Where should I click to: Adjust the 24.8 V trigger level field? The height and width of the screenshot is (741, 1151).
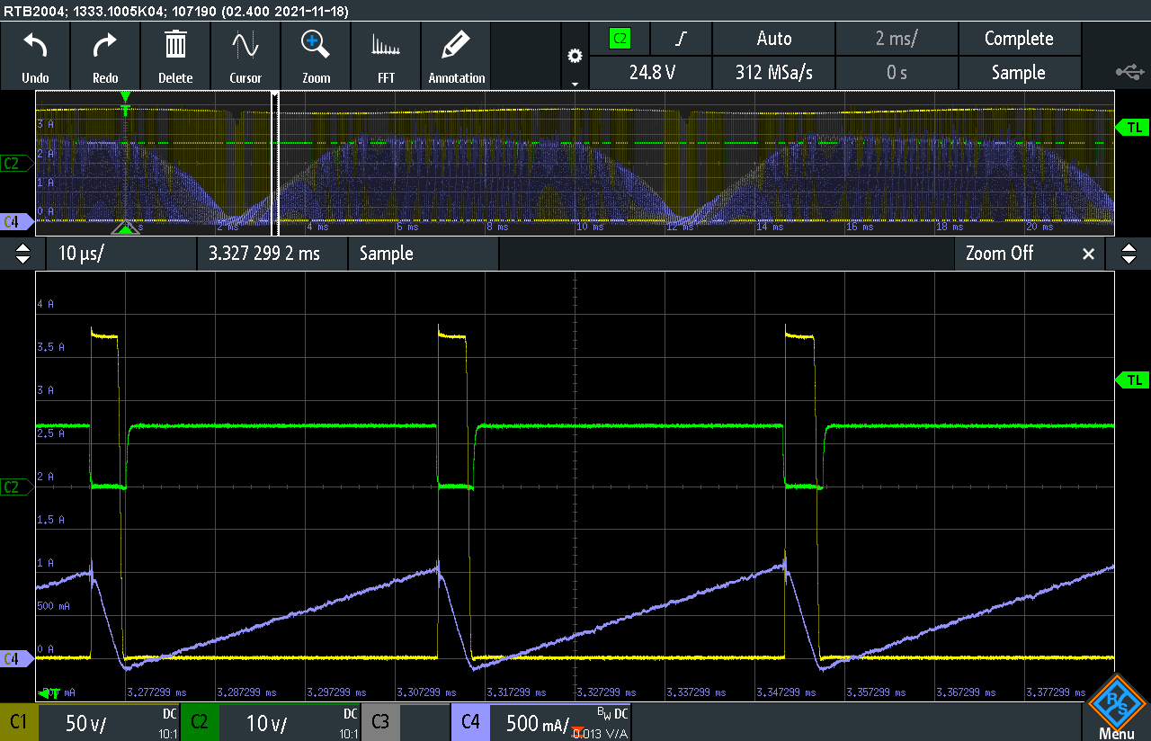[651, 73]
